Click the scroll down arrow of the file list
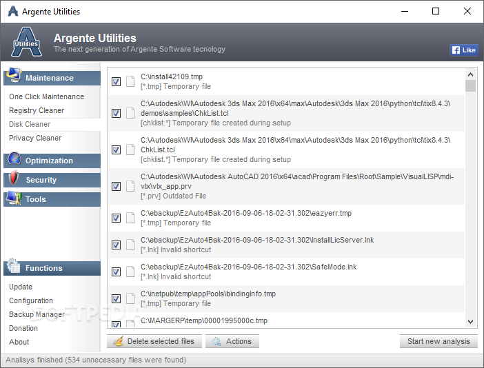484x368 pixels. [470, 322]
